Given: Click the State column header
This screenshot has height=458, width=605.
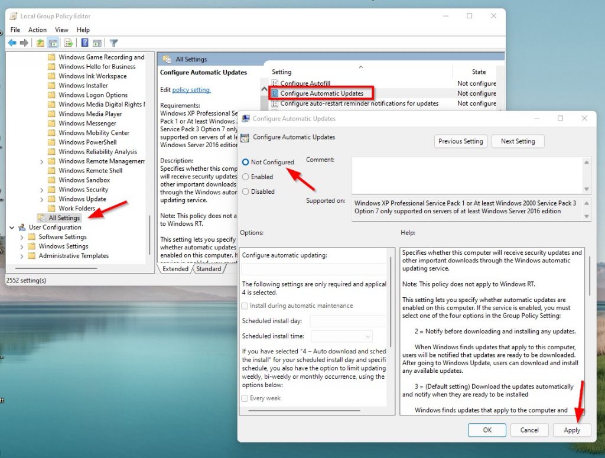Looking at the screenshot, I should (479, 72).
